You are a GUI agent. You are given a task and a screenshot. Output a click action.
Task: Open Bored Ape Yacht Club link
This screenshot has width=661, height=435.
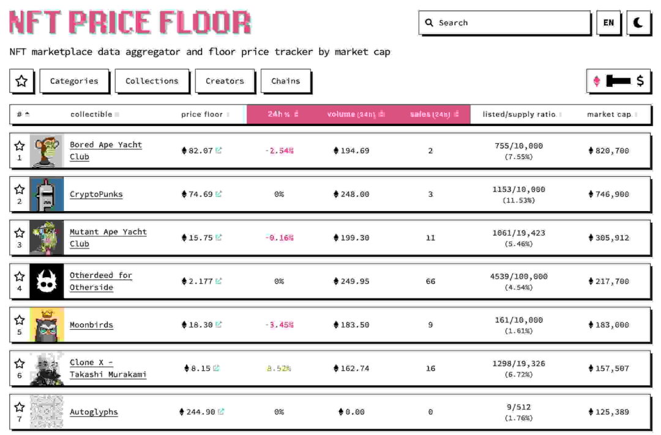106,151
